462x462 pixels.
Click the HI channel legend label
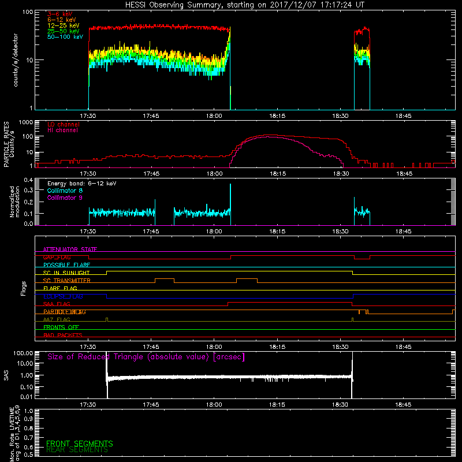coord(62,130)
